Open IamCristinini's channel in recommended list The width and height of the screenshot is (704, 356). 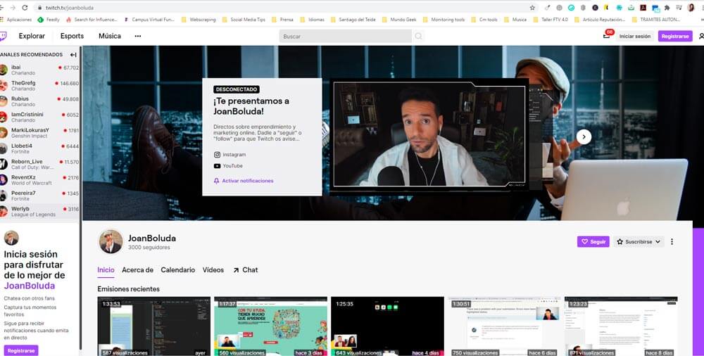click(39, 117)
